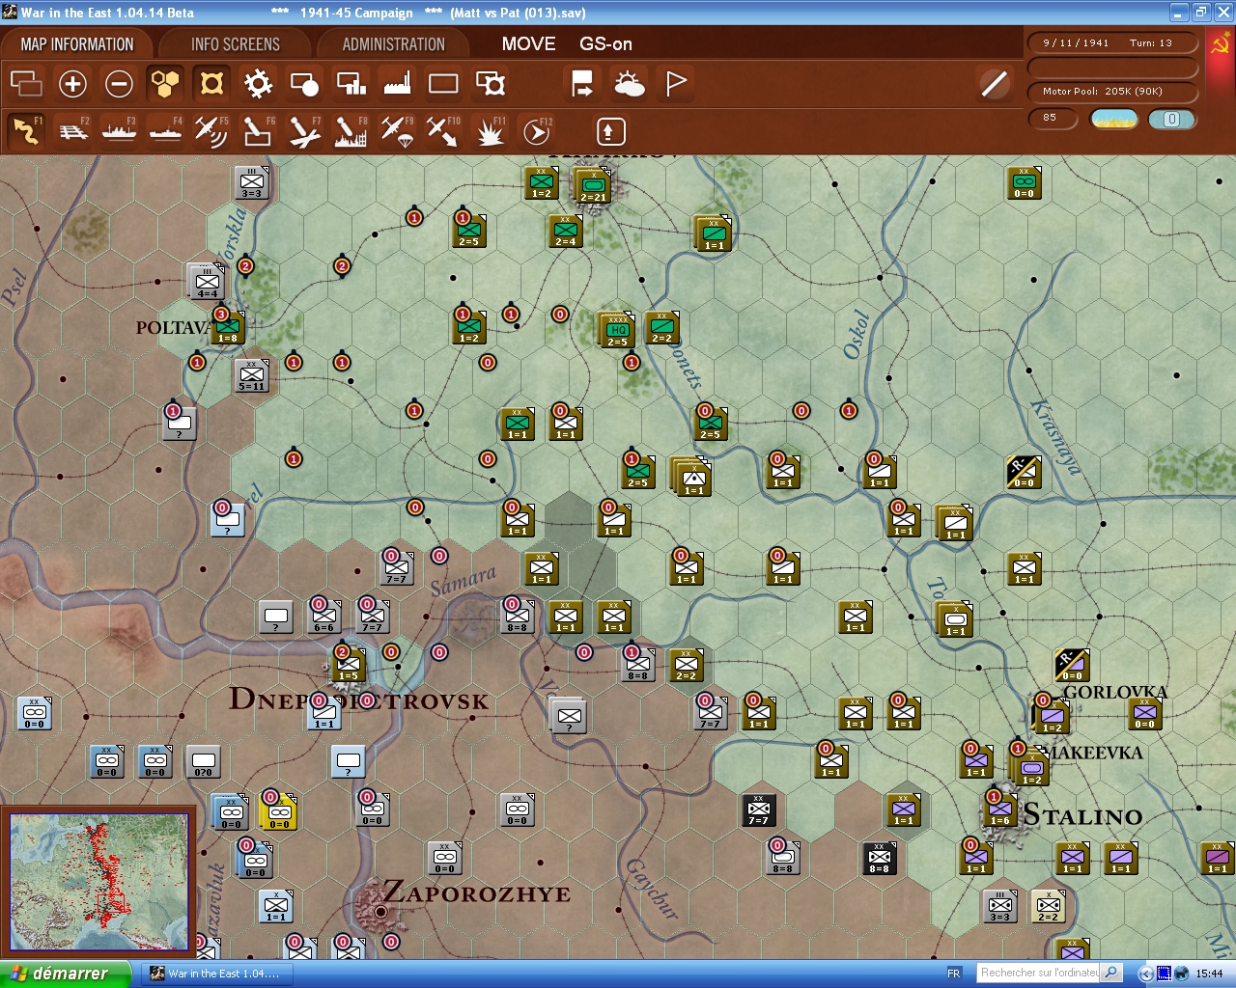Click the diagonal line round button
Image resolution: width=1236 pixels, height=988 pixels.
994,84
